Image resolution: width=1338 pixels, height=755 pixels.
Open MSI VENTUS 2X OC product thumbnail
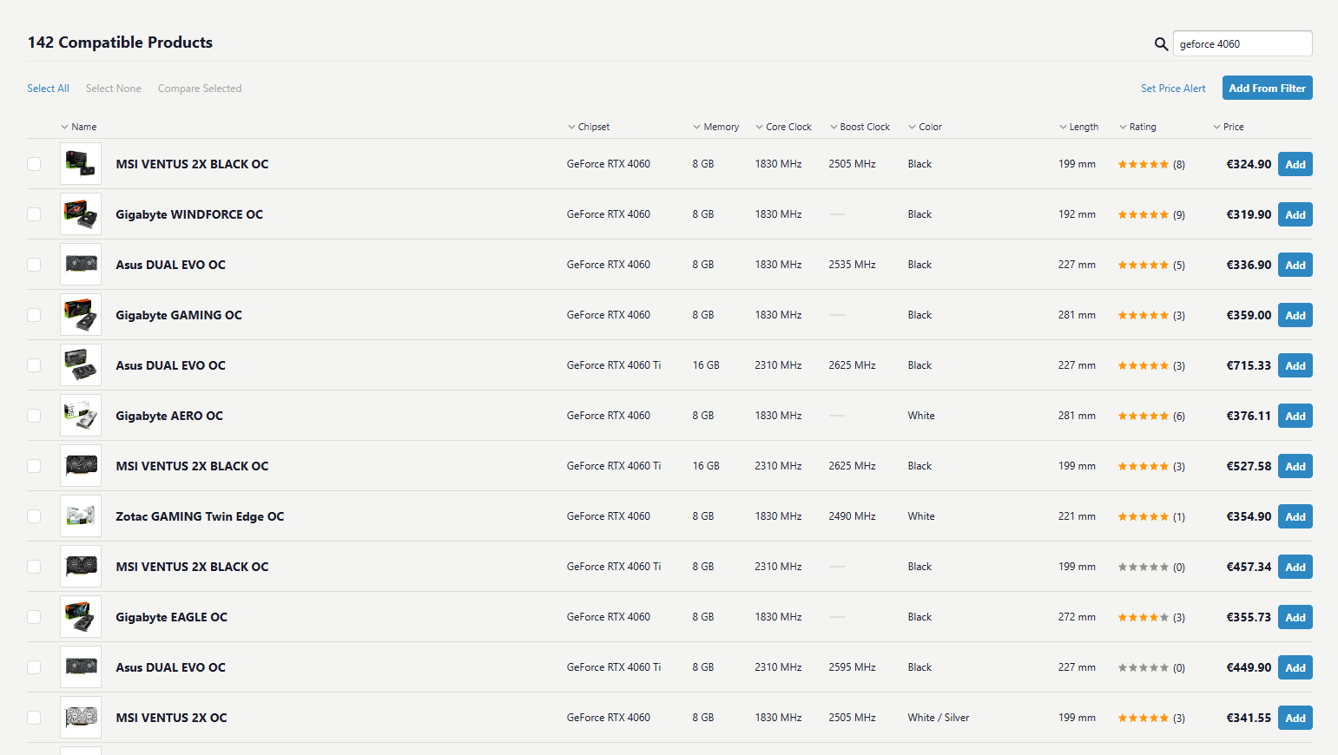[81, 718]
